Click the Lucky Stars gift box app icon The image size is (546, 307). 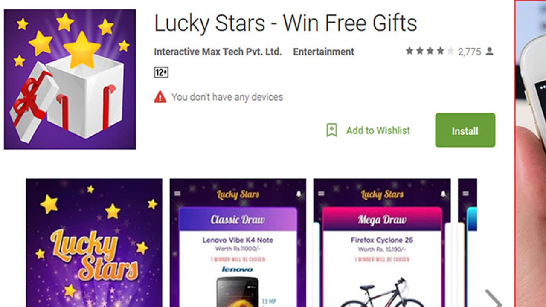click(x=70, y=79)
